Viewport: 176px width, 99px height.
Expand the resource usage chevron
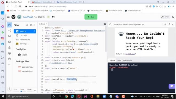(35, 90)
